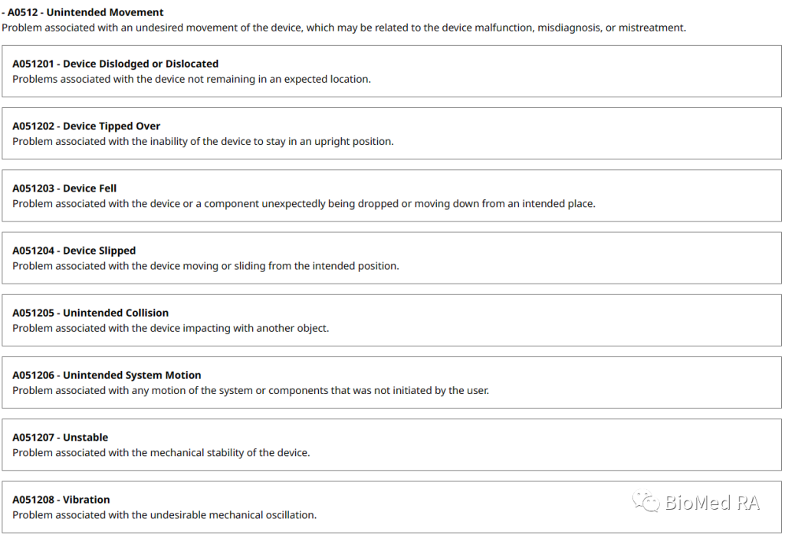Open the A051202 Device Tipped Over entry
785x535 pixels.
[86, 126]
